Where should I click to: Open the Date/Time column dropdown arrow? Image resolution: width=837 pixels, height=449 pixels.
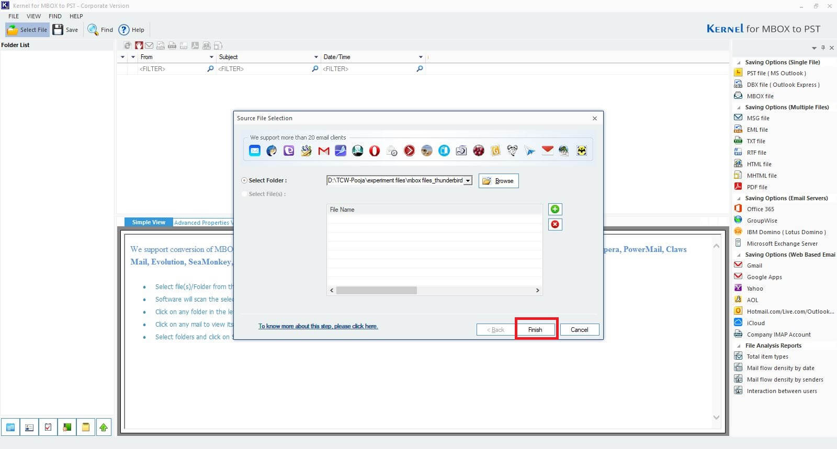tap(421, 57)
